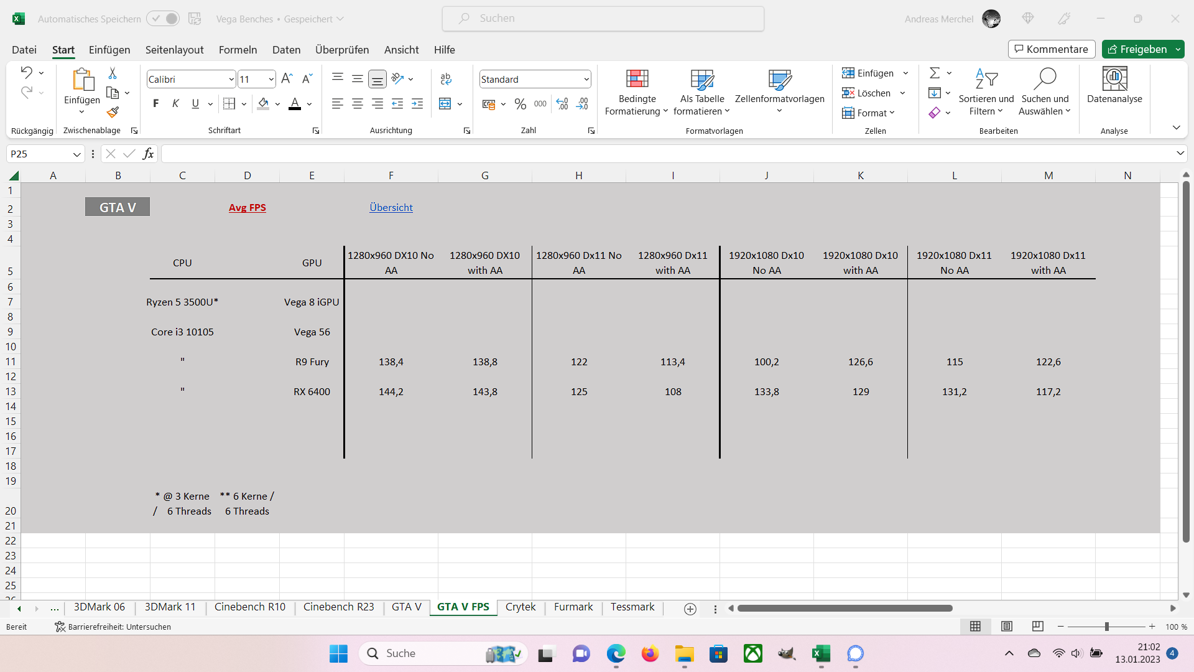Screen dimensions: 1194x672
Task: Click the center text alignment icon
Action: click(x=358, y=104)
